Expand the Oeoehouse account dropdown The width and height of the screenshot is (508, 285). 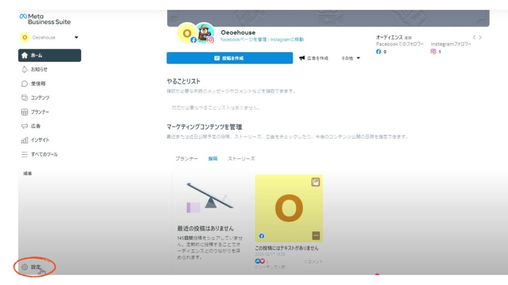pos(76,38)
